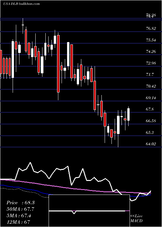The height and width of the screenshot is (227, 162).
Task: Click the '5MA : 67.4' readout
Action: [19, 216]
